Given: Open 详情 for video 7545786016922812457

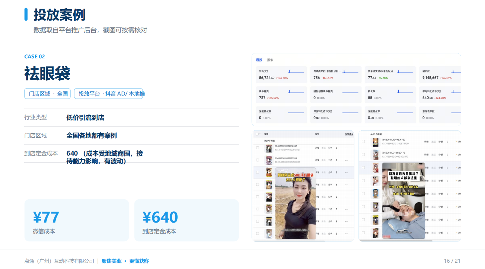Looking at the screenshot, I should [x=317, y=148].
